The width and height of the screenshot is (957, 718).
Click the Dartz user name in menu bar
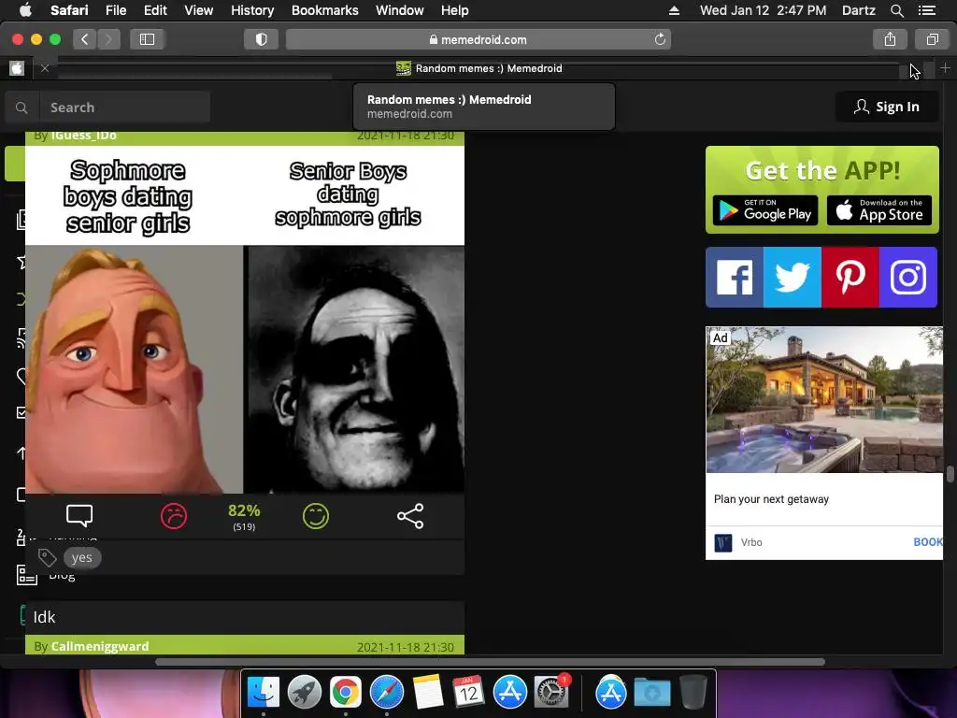858,10
